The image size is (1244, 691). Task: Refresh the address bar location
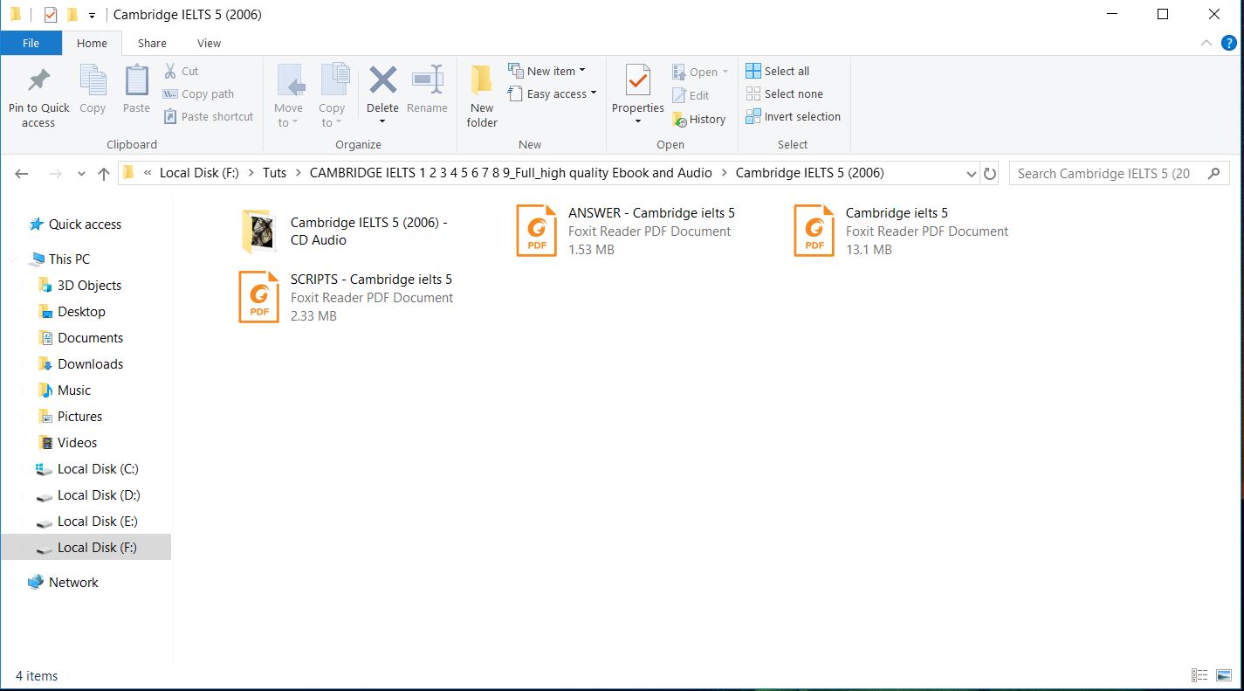pos(990,174)
